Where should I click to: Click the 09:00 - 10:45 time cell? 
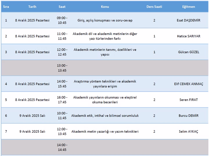(62, 20)
